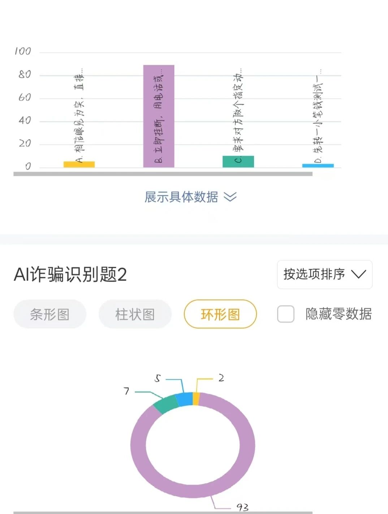Screen dimensions: 388x514
Task: Click the yellow bar for option A
Action: pyautogui.click(x=79, y=164)
